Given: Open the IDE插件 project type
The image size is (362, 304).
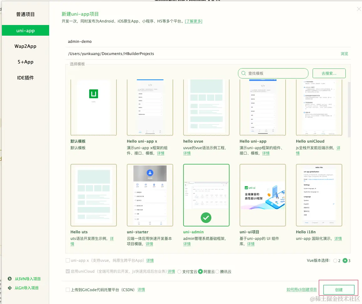Looking at the screenshot, I should (25, 78).
